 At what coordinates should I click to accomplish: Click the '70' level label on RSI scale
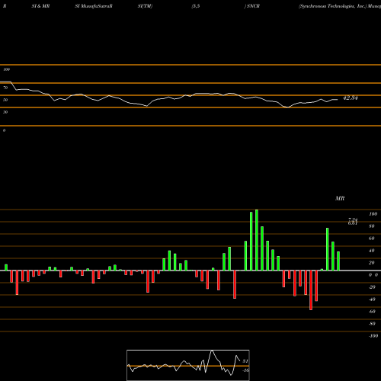pos(5,88)
